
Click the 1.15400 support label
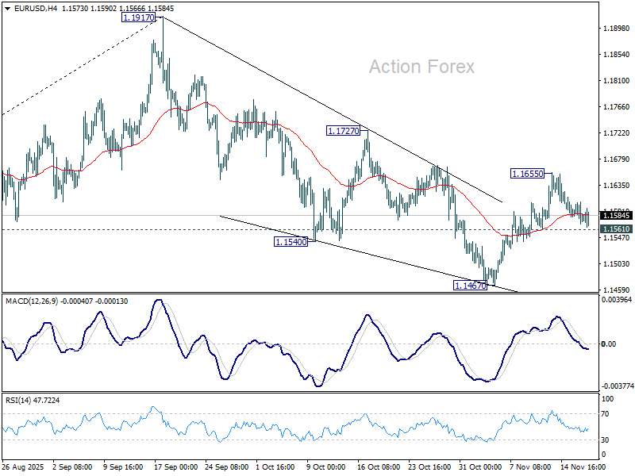[x=291, y=241]
